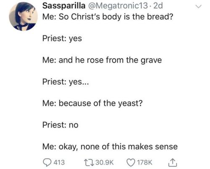Click the "Priest: no" line
Viewport: 210px width, 169px height.
pos(60,125)
